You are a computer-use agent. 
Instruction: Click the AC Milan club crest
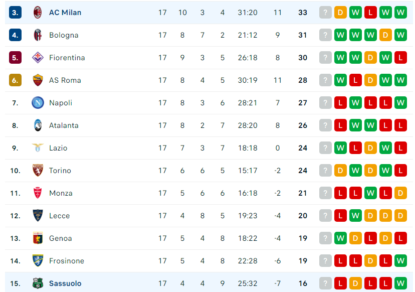38,13
